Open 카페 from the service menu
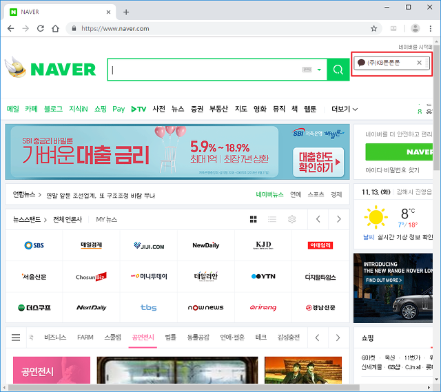This screenshot has height=392, width=441. [x=31, y=109]
